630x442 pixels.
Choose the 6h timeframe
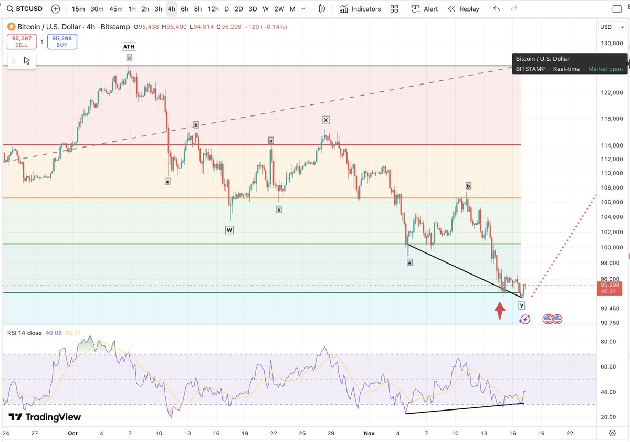[184, 9]
